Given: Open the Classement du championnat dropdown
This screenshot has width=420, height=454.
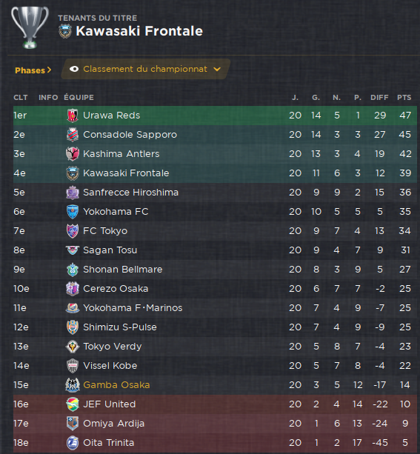Looking at the screenshot, I should point(146,69).
